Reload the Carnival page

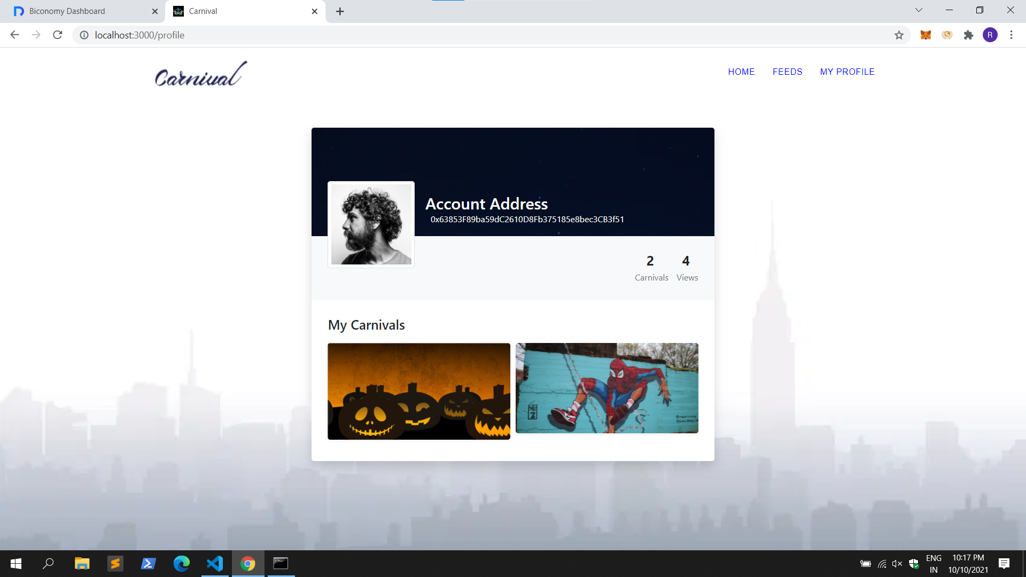tap(57, 35)
